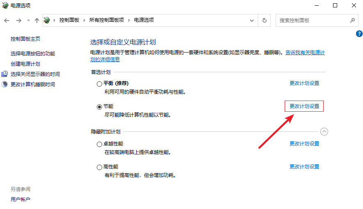Click the refresh button in address bar

pos(265,20)
